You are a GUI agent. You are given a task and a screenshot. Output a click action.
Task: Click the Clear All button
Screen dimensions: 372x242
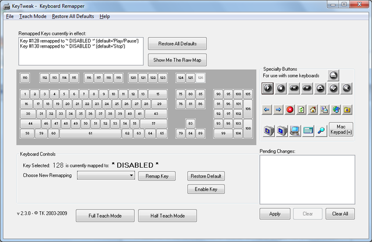[x=340, y=214]
